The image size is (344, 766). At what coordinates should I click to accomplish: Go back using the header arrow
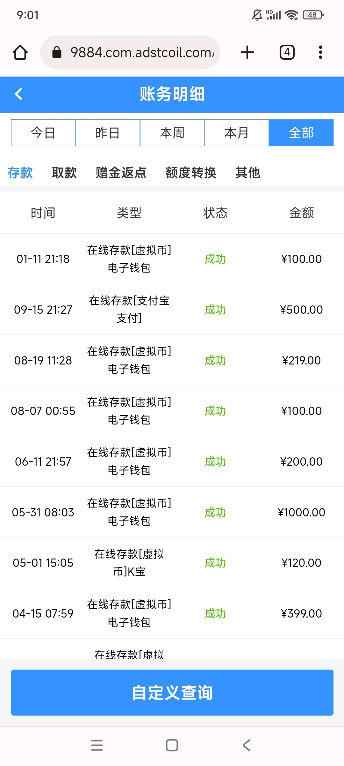(19, 94)
